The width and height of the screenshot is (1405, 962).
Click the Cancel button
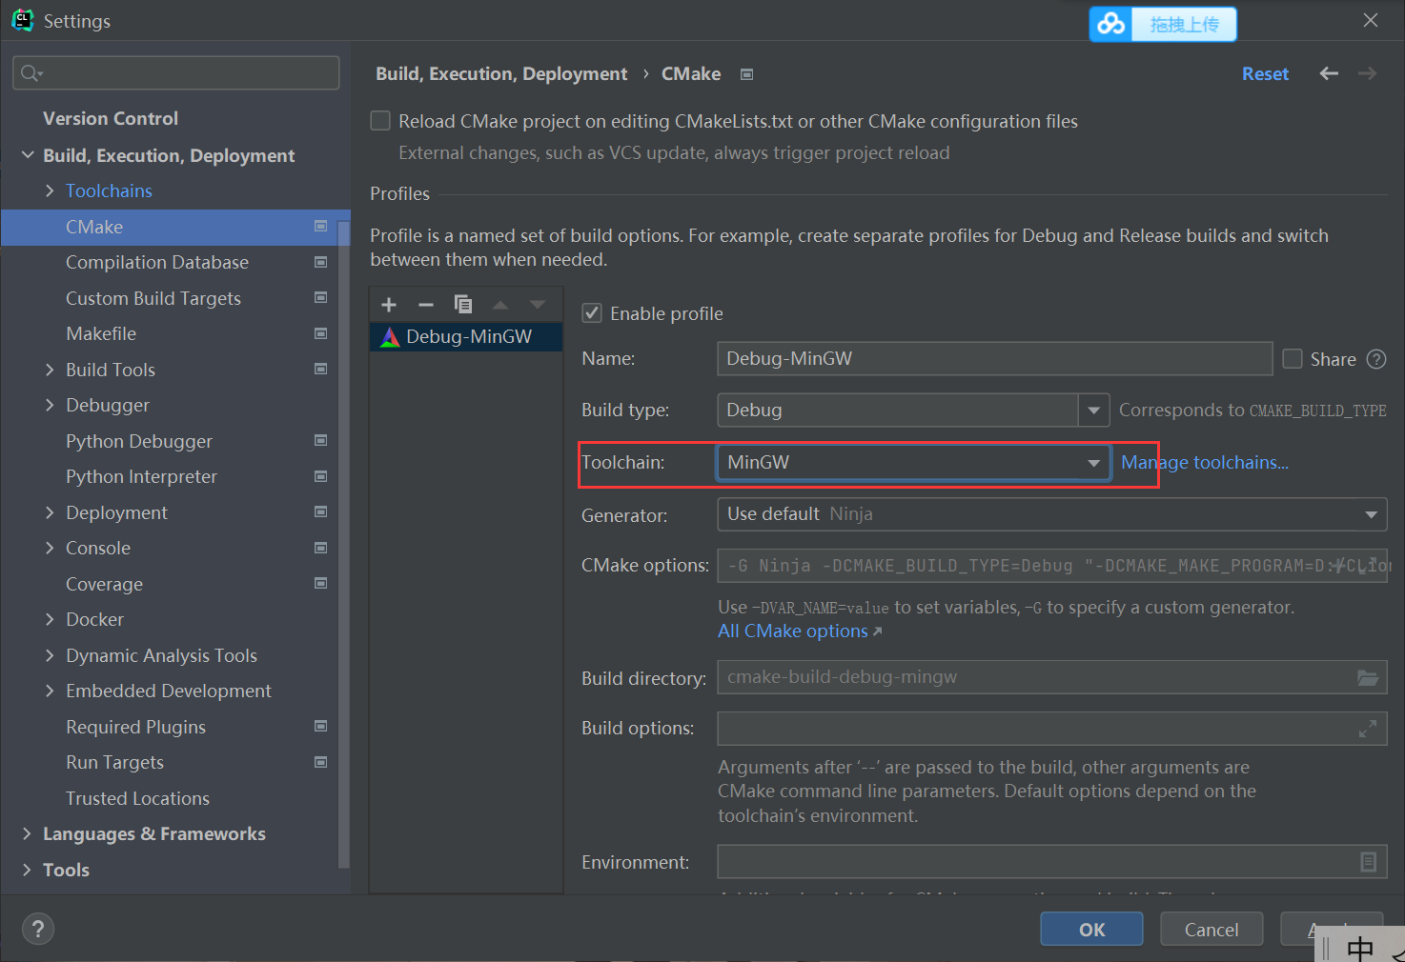[x=1212, y=929]
